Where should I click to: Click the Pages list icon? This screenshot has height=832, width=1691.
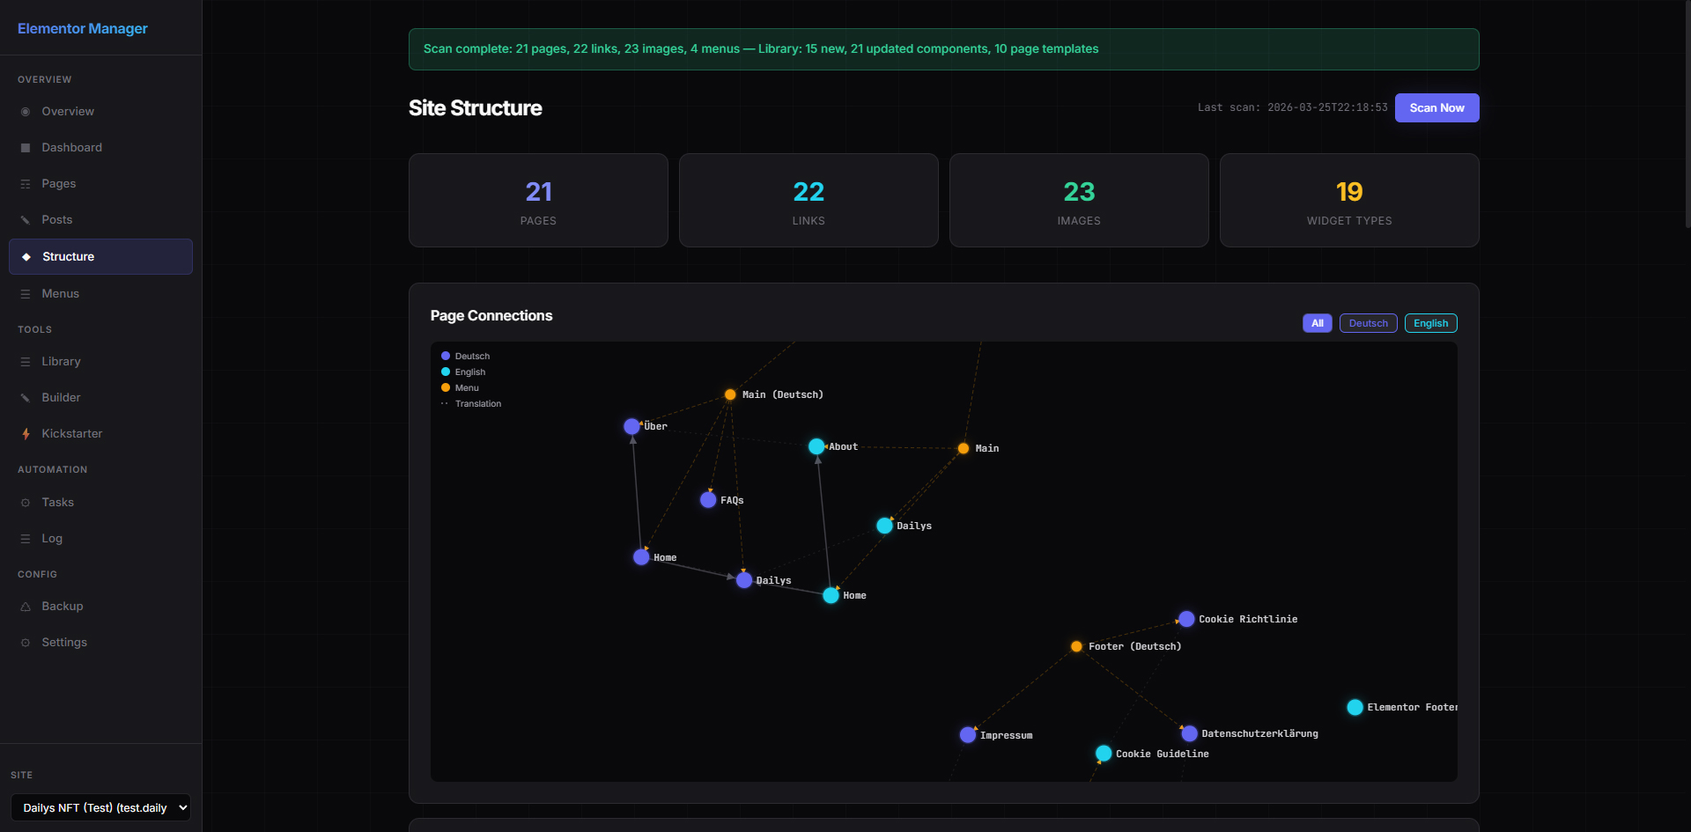pos(26,184)
